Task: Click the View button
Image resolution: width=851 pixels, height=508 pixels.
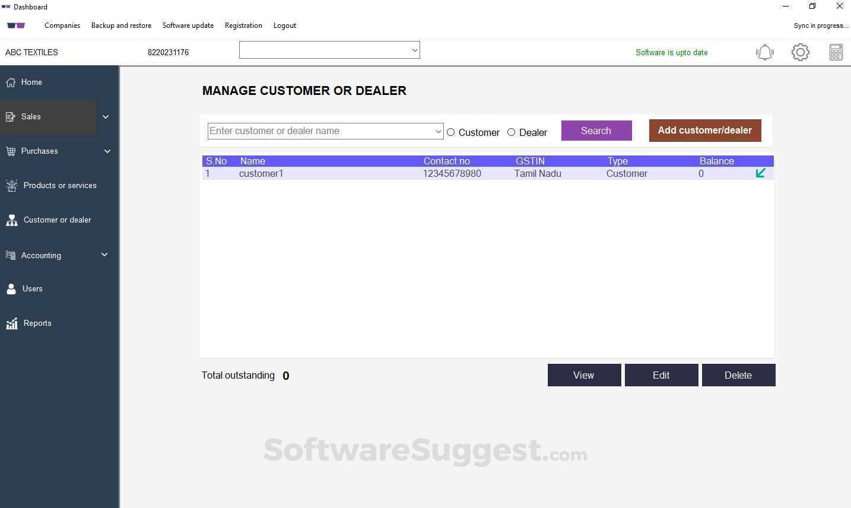Action: (x=583, y=375)
